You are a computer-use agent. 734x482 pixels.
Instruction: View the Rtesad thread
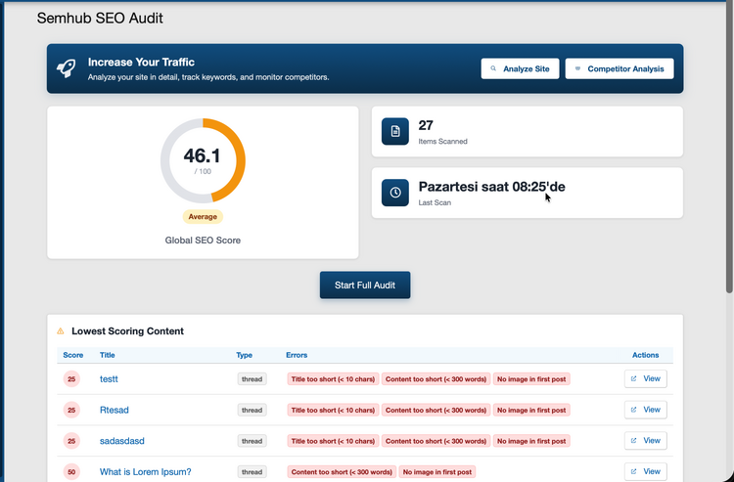[x=645, y=410]
